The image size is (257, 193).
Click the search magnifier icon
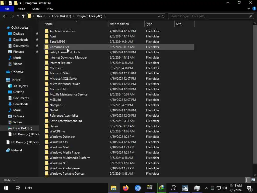[250, 16]
